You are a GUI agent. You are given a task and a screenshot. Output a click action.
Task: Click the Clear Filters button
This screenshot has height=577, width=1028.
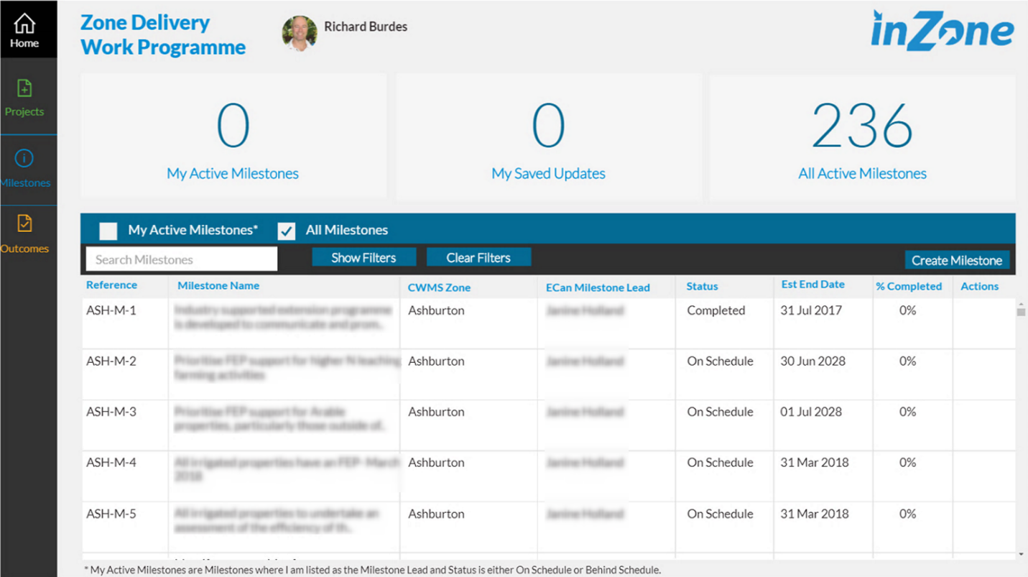coord(478,257)
